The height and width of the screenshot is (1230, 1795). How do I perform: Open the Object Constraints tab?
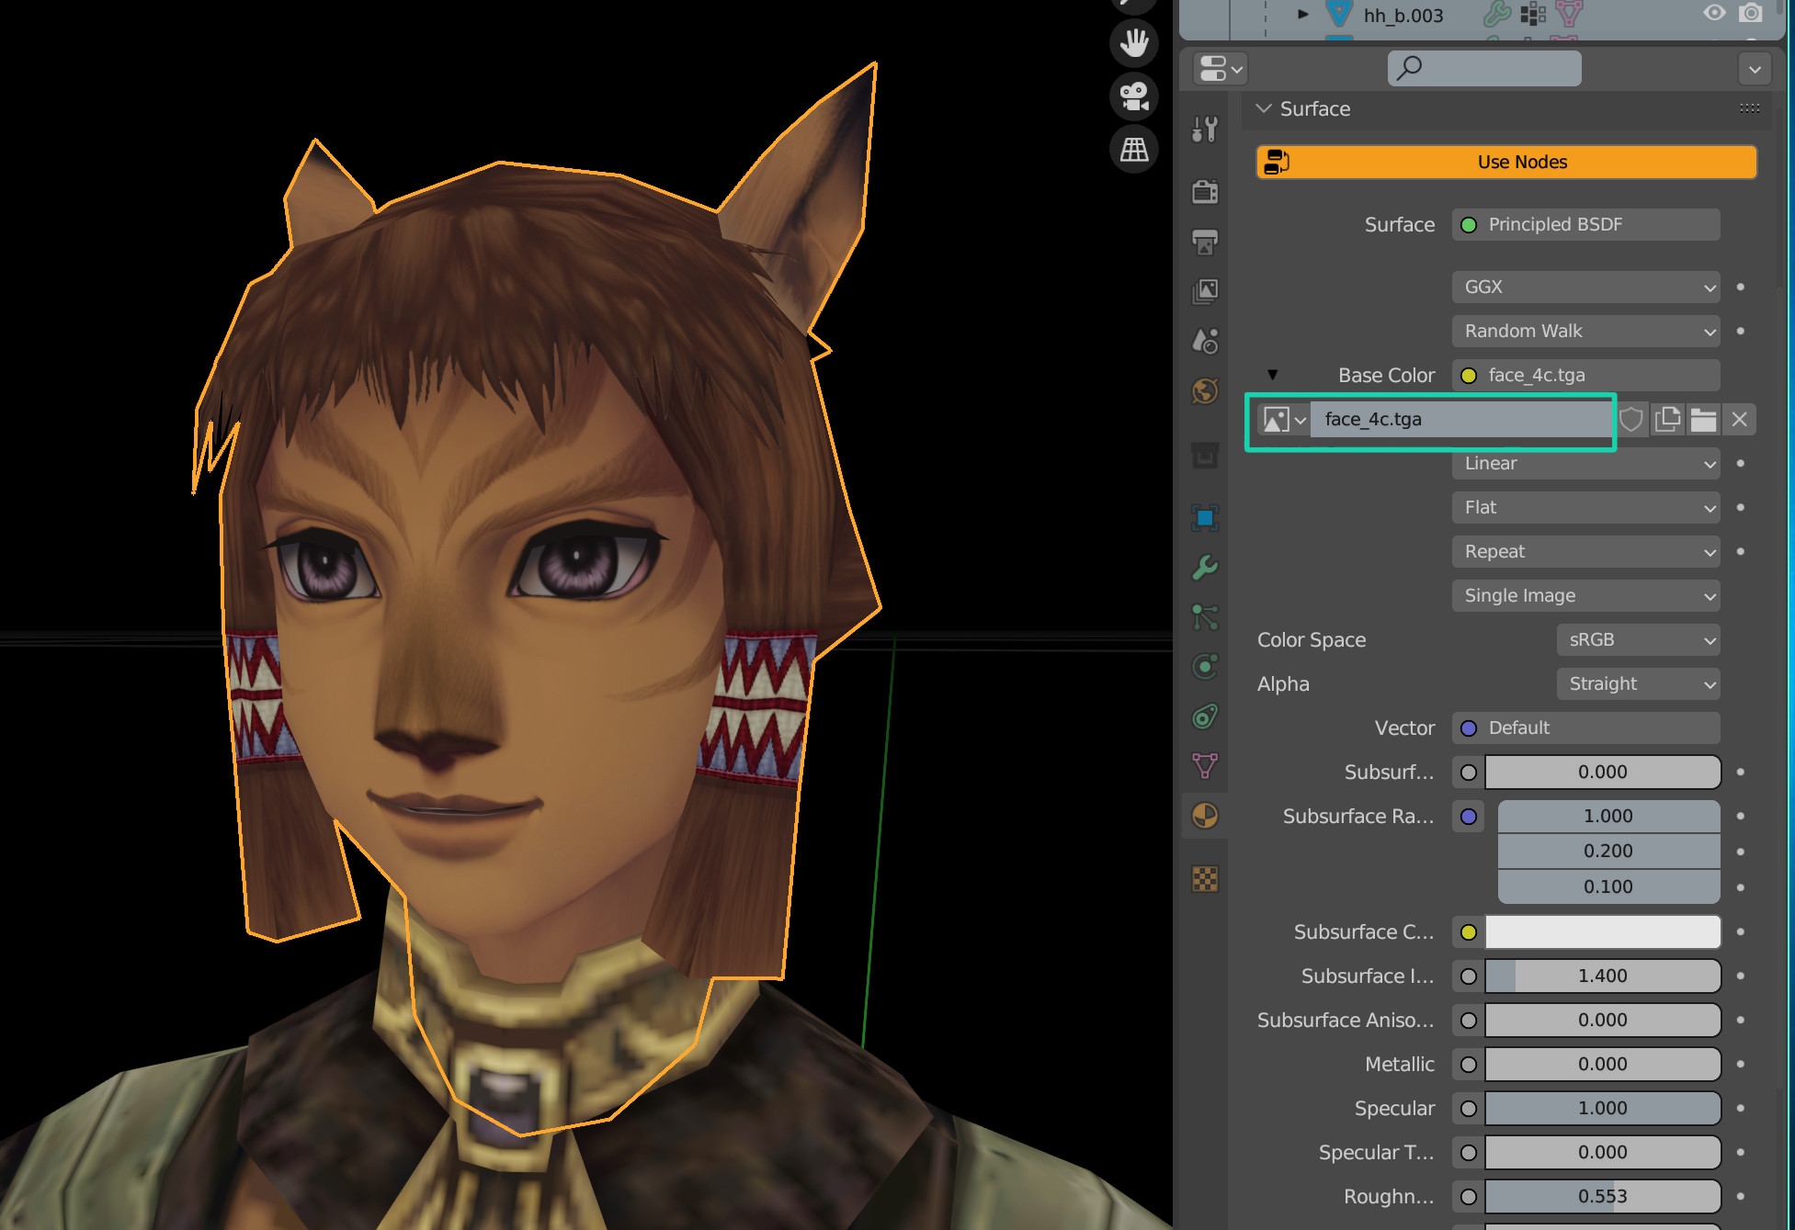click(x=1205, y=717)
